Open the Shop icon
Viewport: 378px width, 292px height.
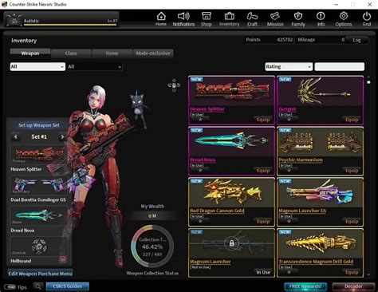point(207,17)
